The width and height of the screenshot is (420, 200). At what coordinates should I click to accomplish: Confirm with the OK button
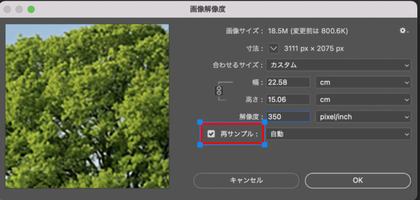point(358,181)
